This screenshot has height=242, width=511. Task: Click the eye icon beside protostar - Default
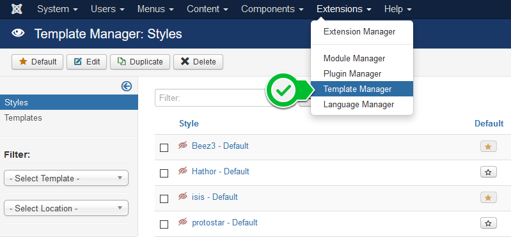(x=183, y=222)
